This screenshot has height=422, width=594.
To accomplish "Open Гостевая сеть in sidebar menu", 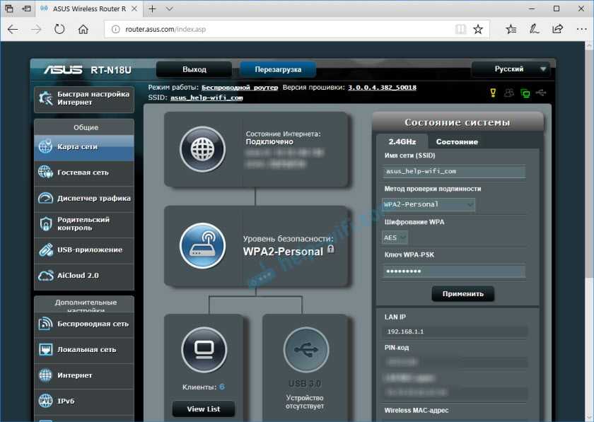I will tap(83, 172).
